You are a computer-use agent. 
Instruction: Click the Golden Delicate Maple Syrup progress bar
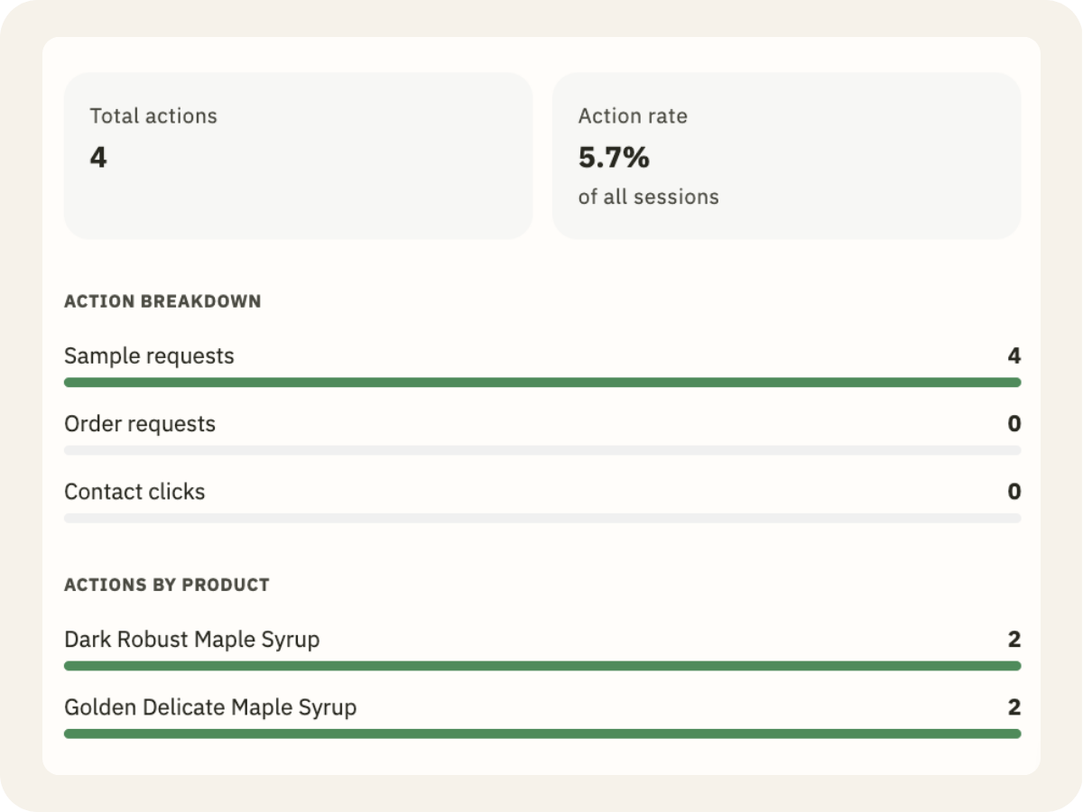click(542, 734)
